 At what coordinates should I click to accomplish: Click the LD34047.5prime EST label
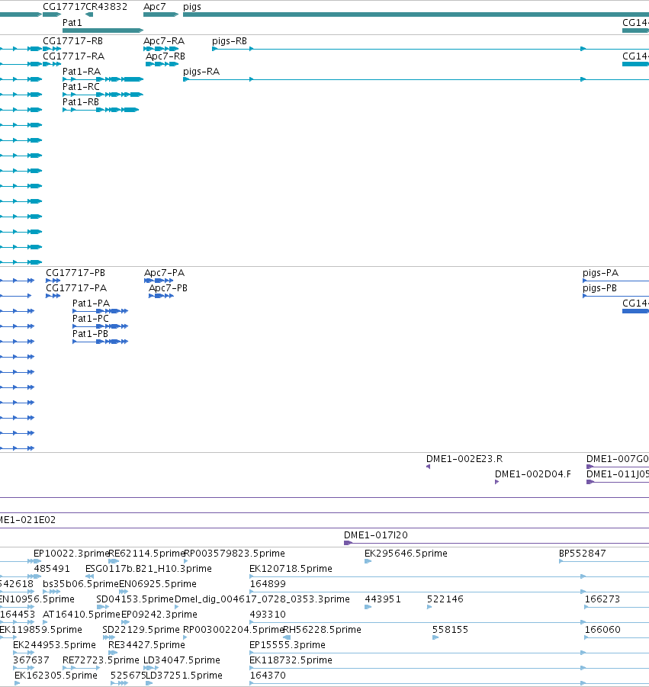point(182,660)
